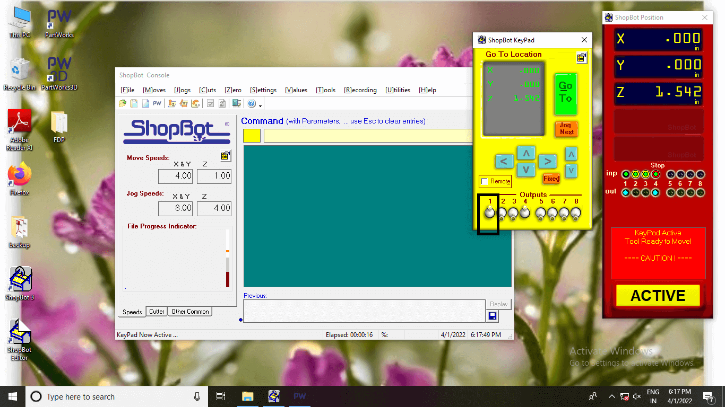Open the [F]ile menu

coord(127,90)
